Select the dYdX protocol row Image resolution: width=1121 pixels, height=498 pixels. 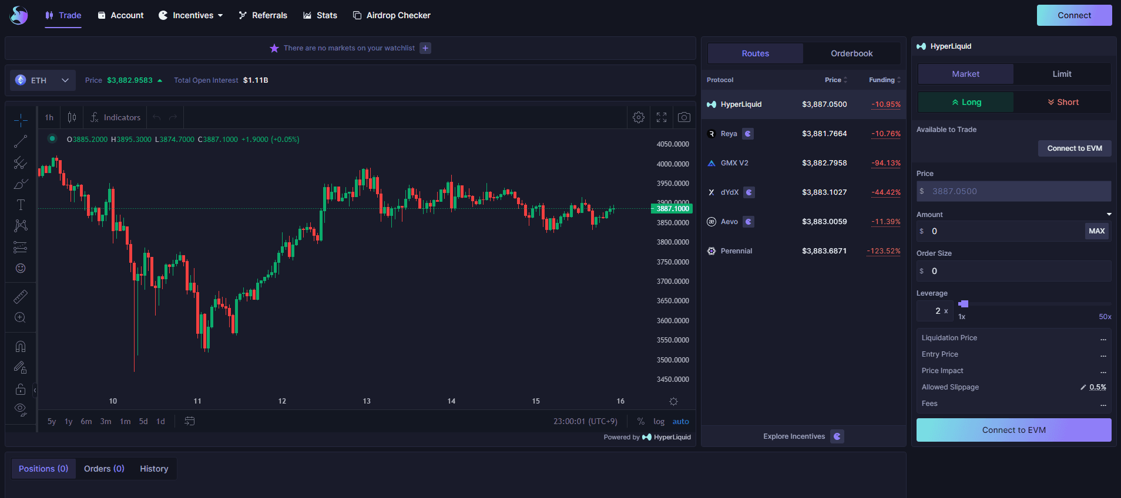[804, 192]
